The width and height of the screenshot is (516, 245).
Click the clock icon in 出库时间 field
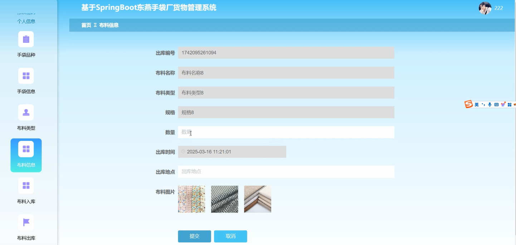coord(183,151)
